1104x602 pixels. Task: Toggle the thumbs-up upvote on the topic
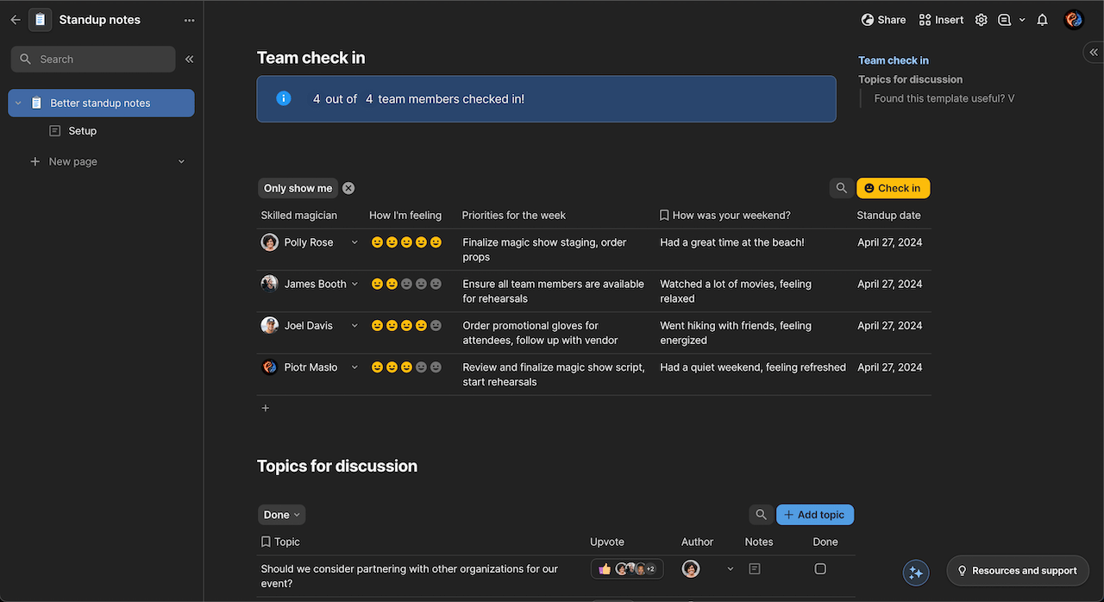(x=605, y=568)
